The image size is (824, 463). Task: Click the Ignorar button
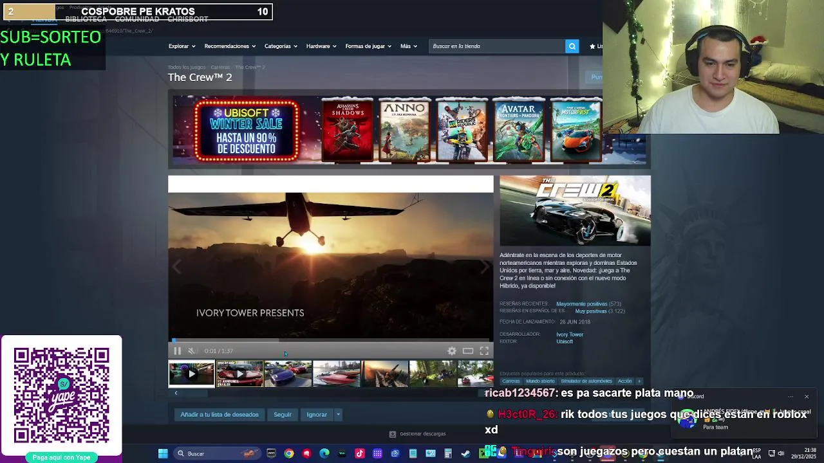pos(317,415)
